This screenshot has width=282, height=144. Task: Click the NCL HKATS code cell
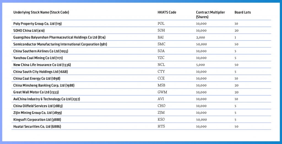tap(161, 65)
